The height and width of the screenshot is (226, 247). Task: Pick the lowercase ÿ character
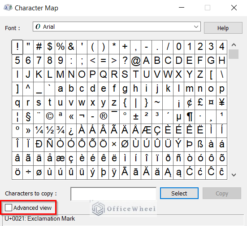tap(114, 173)
